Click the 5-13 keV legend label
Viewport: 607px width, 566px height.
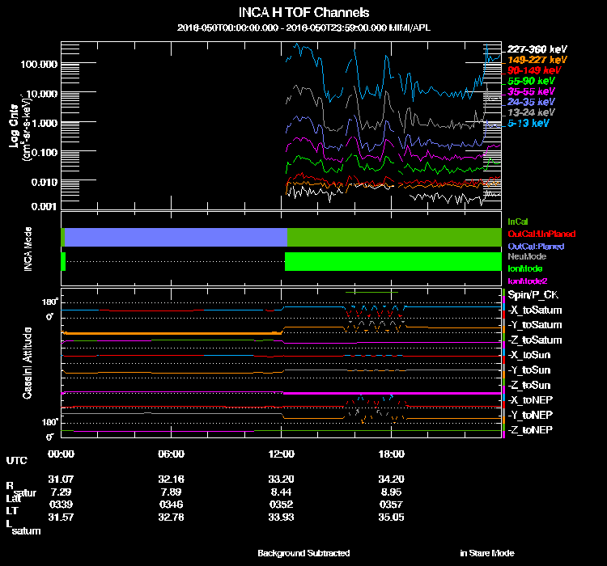click(x=528, y=124)
